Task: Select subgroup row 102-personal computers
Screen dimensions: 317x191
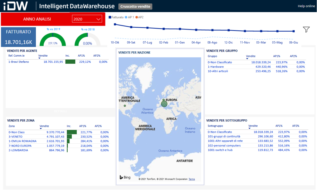Action: pos(257,145)
